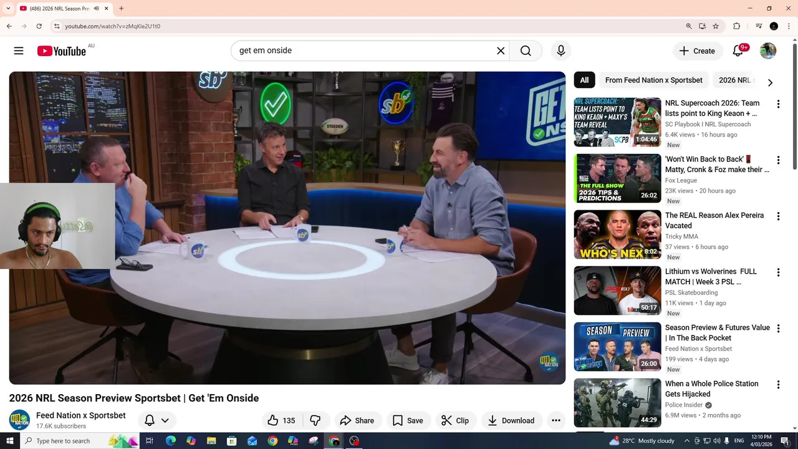Open options for Season Preview & Futures video
This screenshot has width=798, height=449.
click(x=778, y=329)
